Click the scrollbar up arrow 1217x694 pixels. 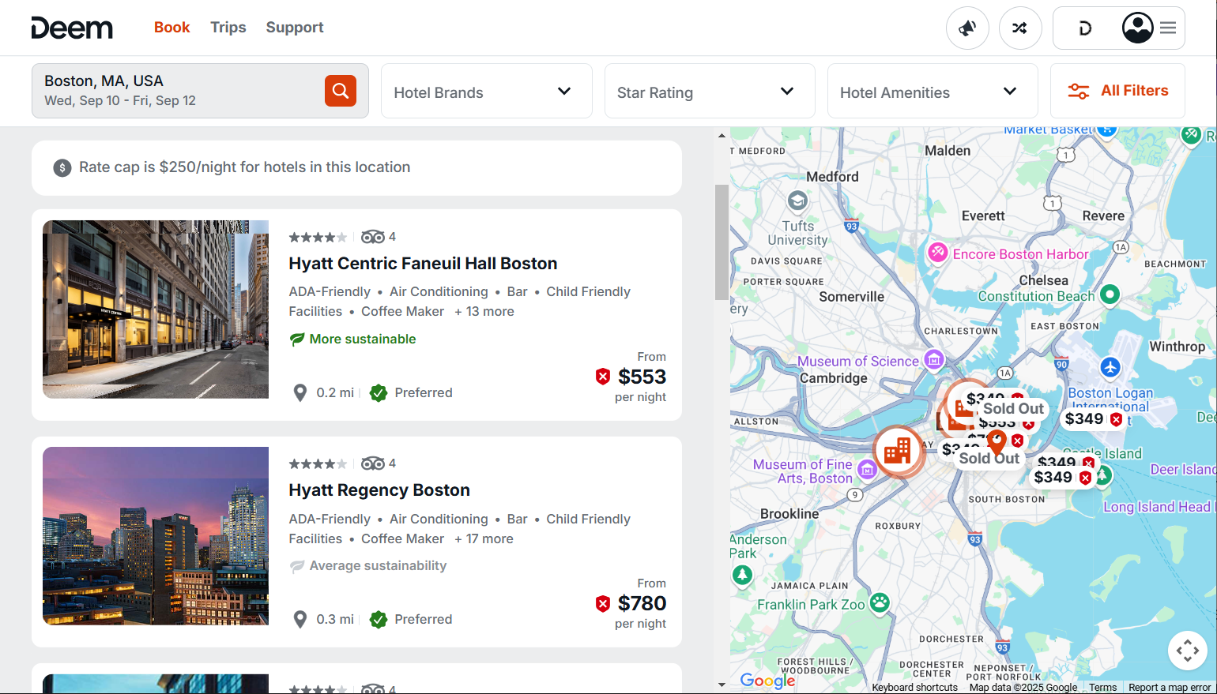click(722, 136)
